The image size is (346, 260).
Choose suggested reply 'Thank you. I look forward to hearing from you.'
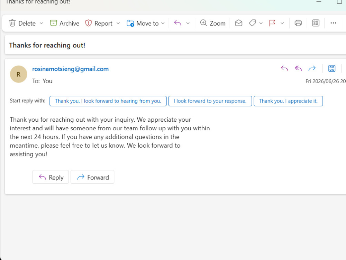108,101
